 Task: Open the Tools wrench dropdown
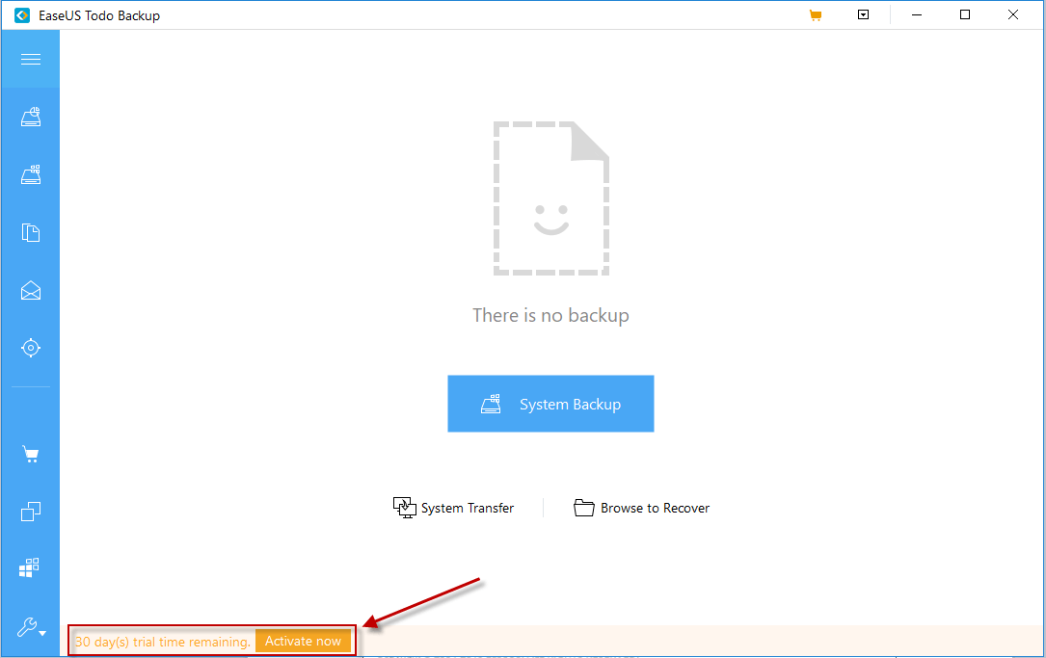[x=31, y=627]
